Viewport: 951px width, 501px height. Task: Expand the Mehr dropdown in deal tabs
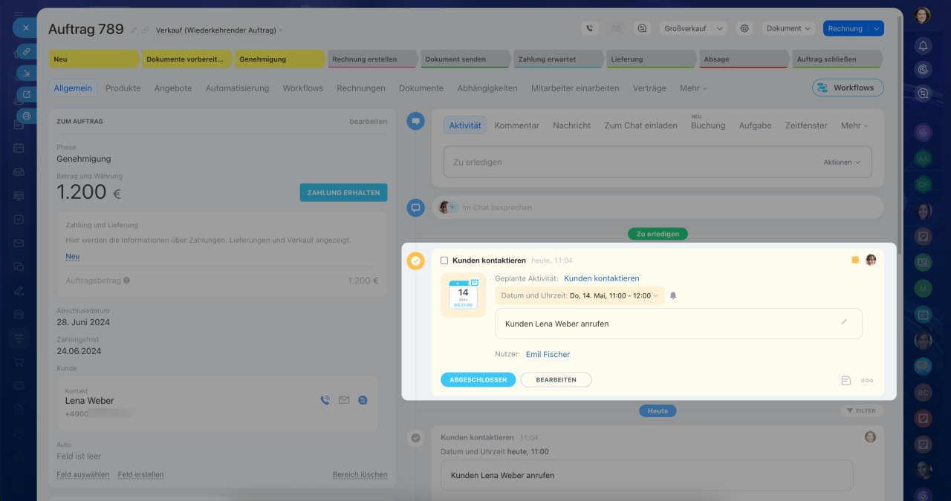693,88
